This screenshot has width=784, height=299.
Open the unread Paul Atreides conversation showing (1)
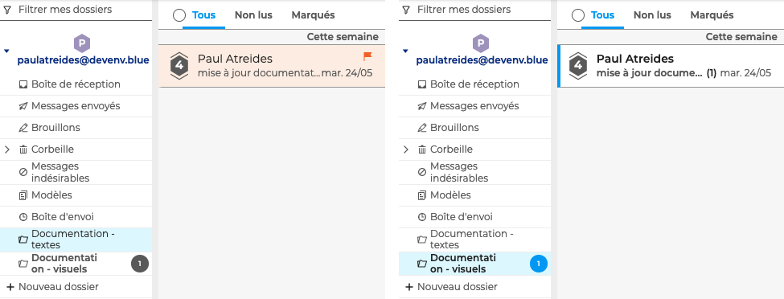coord(671,66)
